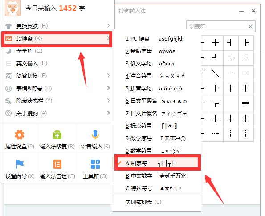Insert the bold ┣ symbol in first row
Screen dimensions: 265x216
pyautogui.click(x=246, y=43)
